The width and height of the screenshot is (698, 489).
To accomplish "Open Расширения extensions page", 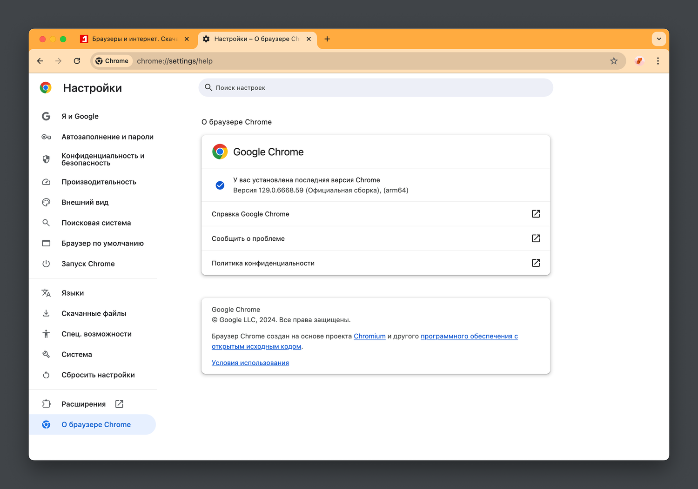I will [84, 404].
